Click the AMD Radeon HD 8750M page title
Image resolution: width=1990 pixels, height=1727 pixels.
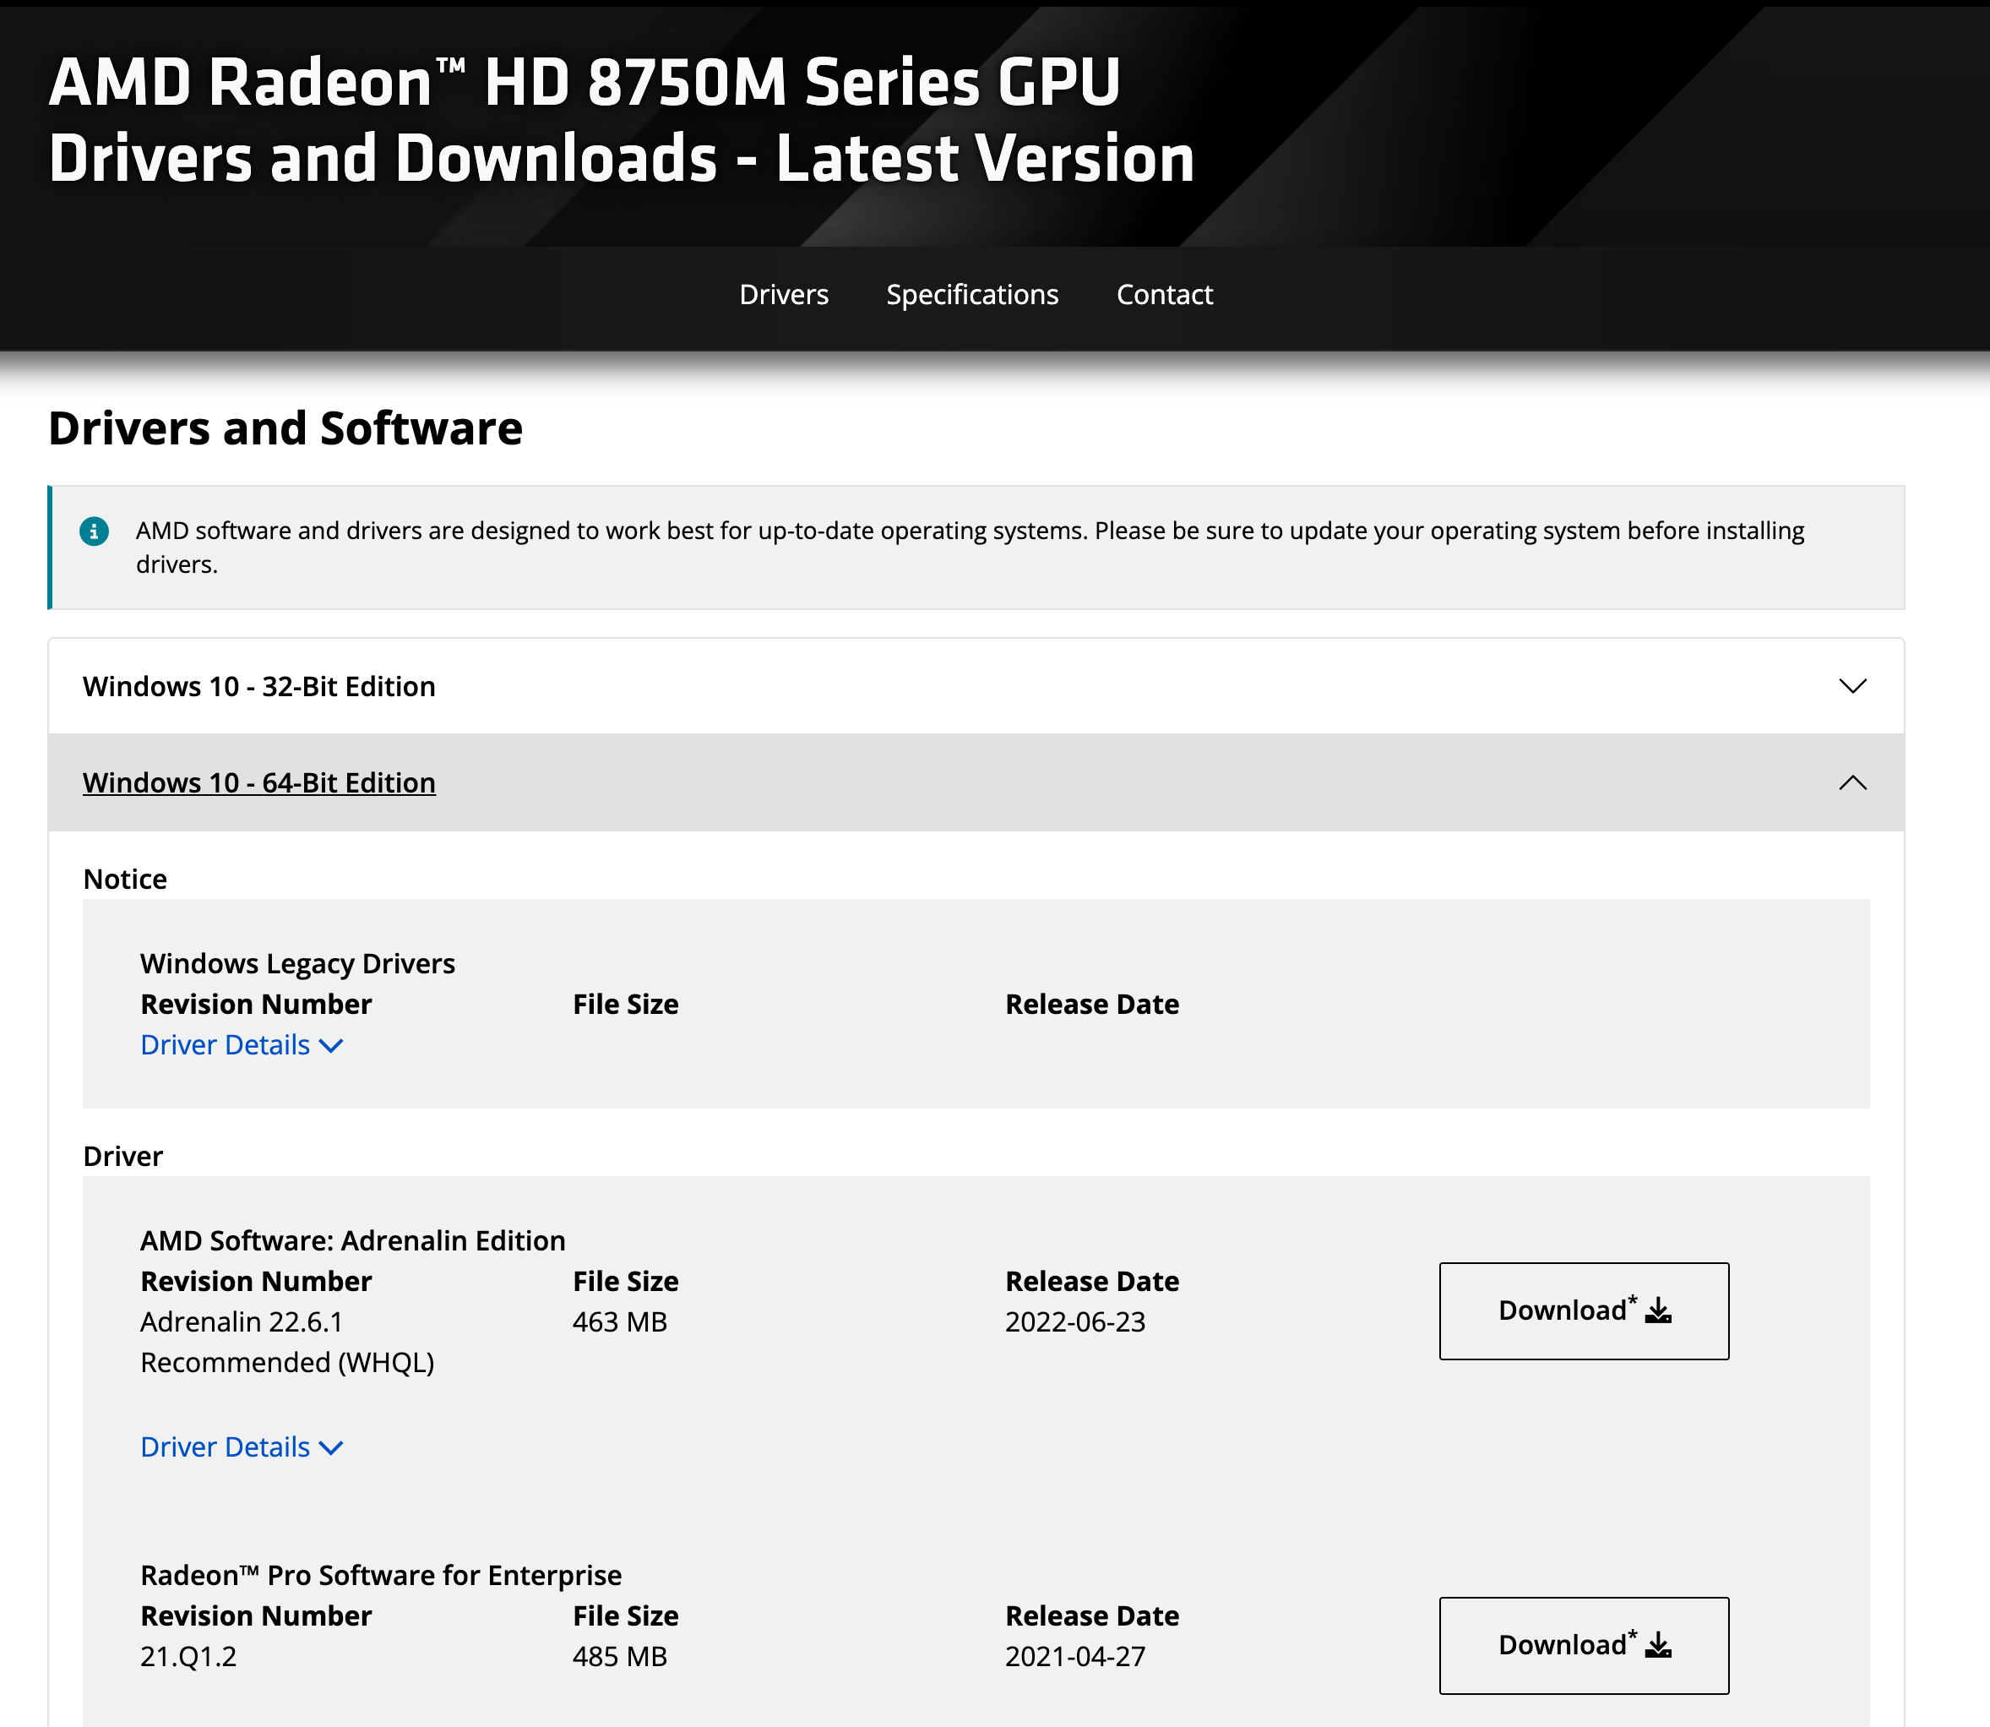[x=622, y=119]
